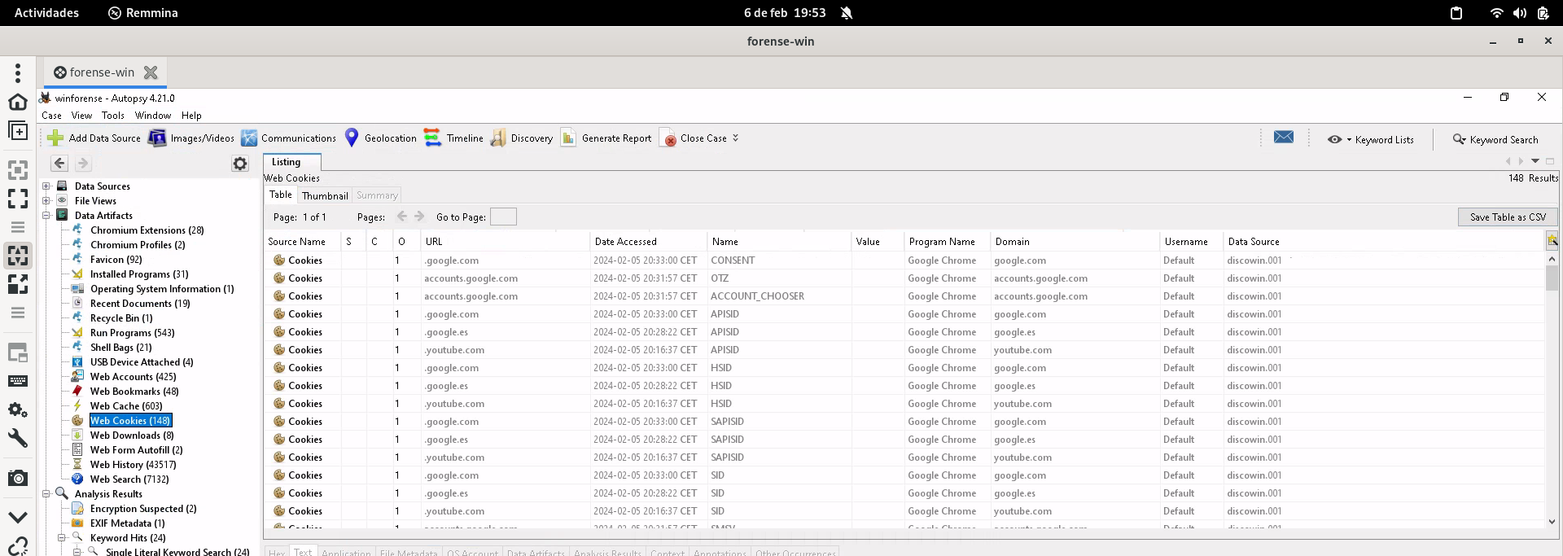1563x556 pixels.
Task: Expand the Data Sources tree node
Action: (46, 186)
